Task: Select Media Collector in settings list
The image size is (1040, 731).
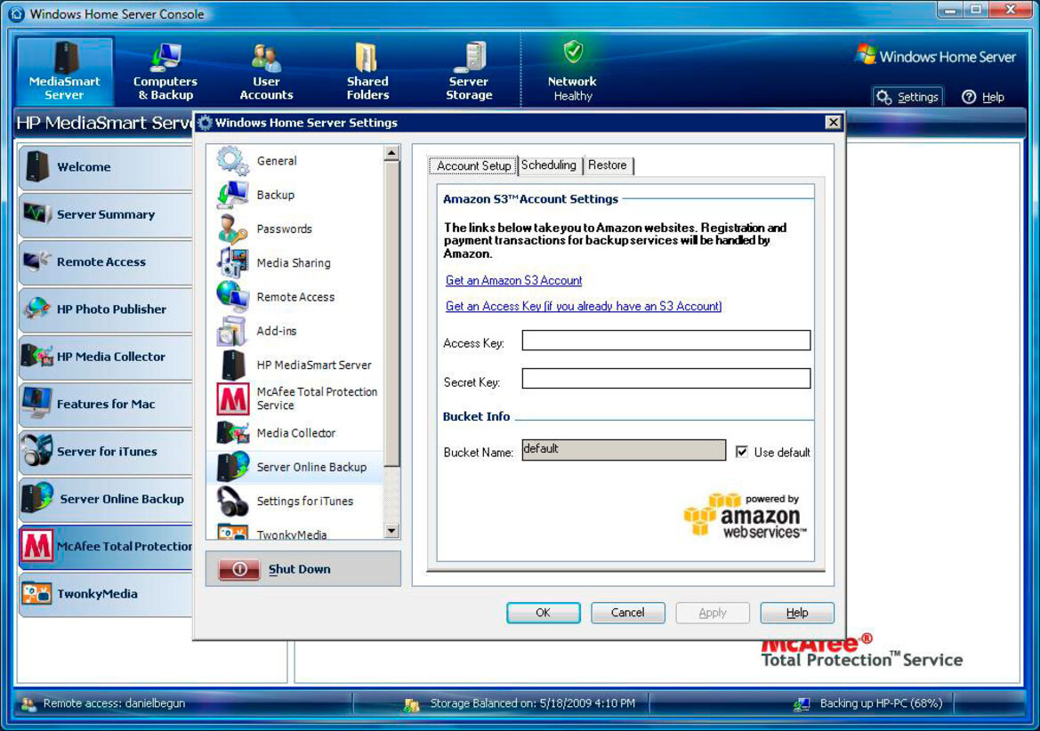Action: pos(295,433)
